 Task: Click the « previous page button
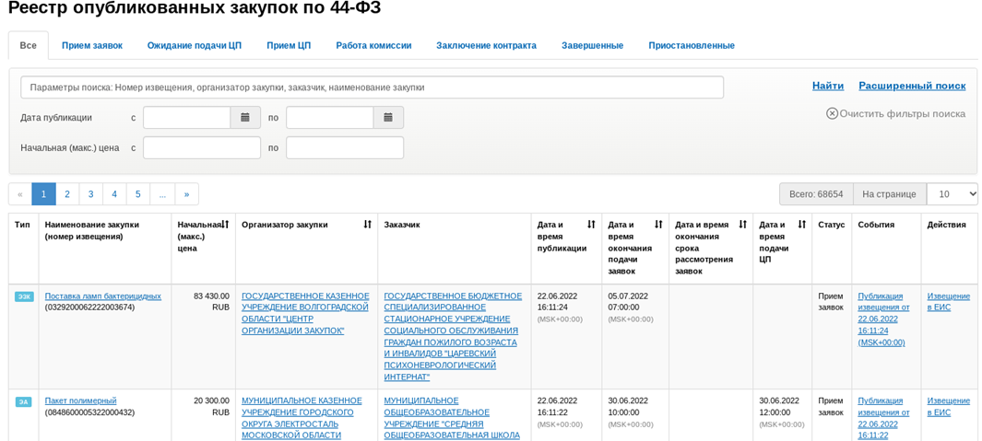coord(20,194)
